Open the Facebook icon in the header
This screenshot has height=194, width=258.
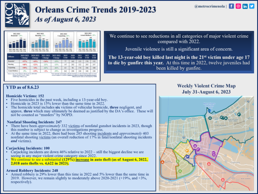[x=231, y=6]
